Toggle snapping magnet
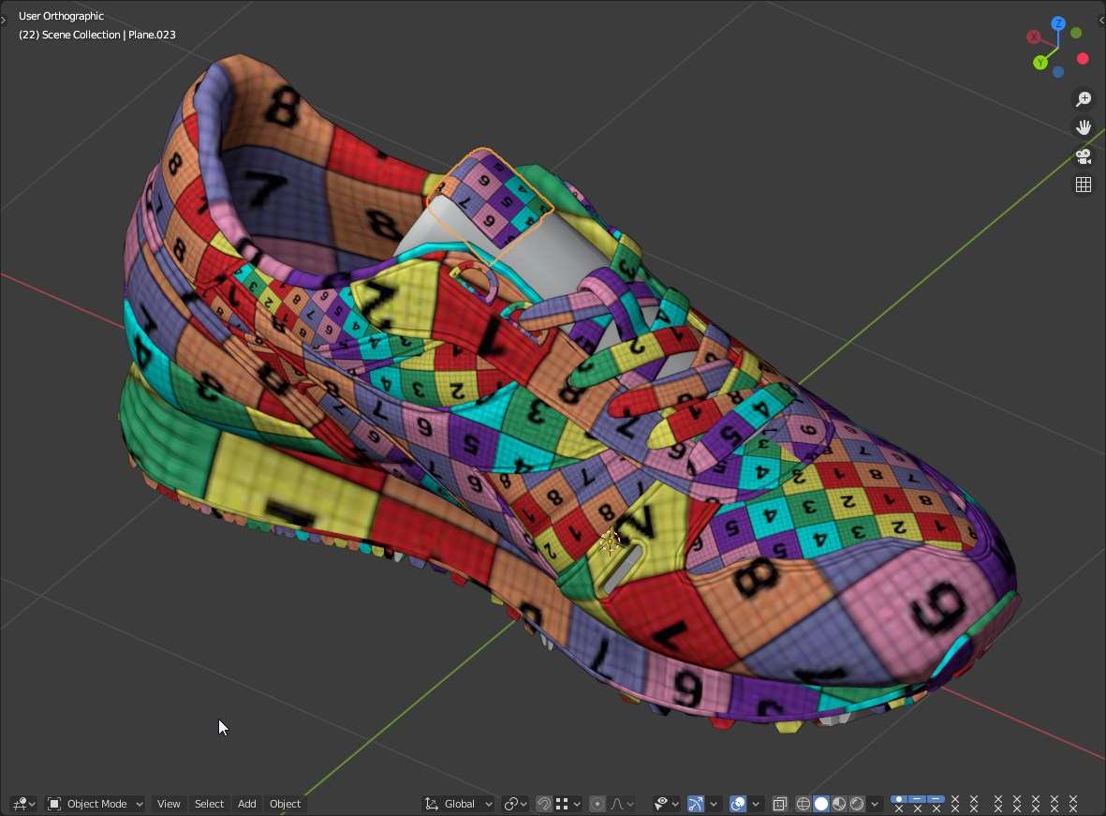The width and height of the screenshot is (1106, 816). pyautogui.click(x=544, y=804)
